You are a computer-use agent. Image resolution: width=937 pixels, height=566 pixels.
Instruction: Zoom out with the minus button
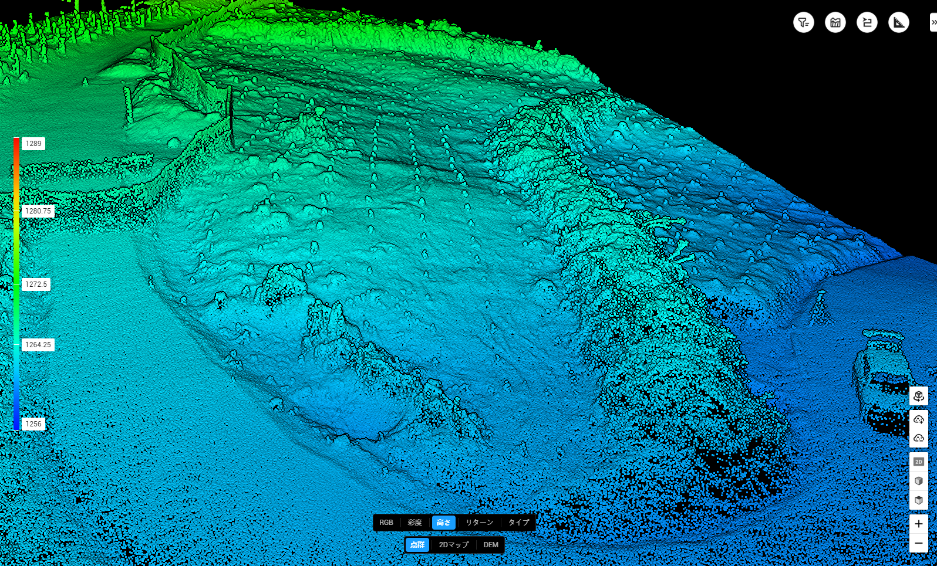[x=918, y=543]
